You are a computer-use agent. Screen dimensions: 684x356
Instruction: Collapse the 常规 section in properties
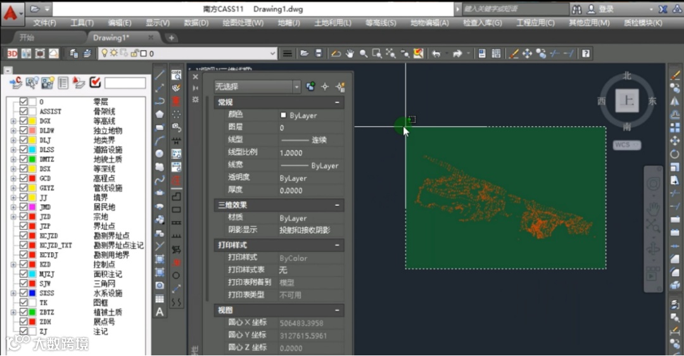pos(337,102)
